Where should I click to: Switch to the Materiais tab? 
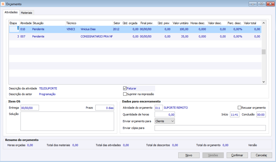[x=27, y=13]
